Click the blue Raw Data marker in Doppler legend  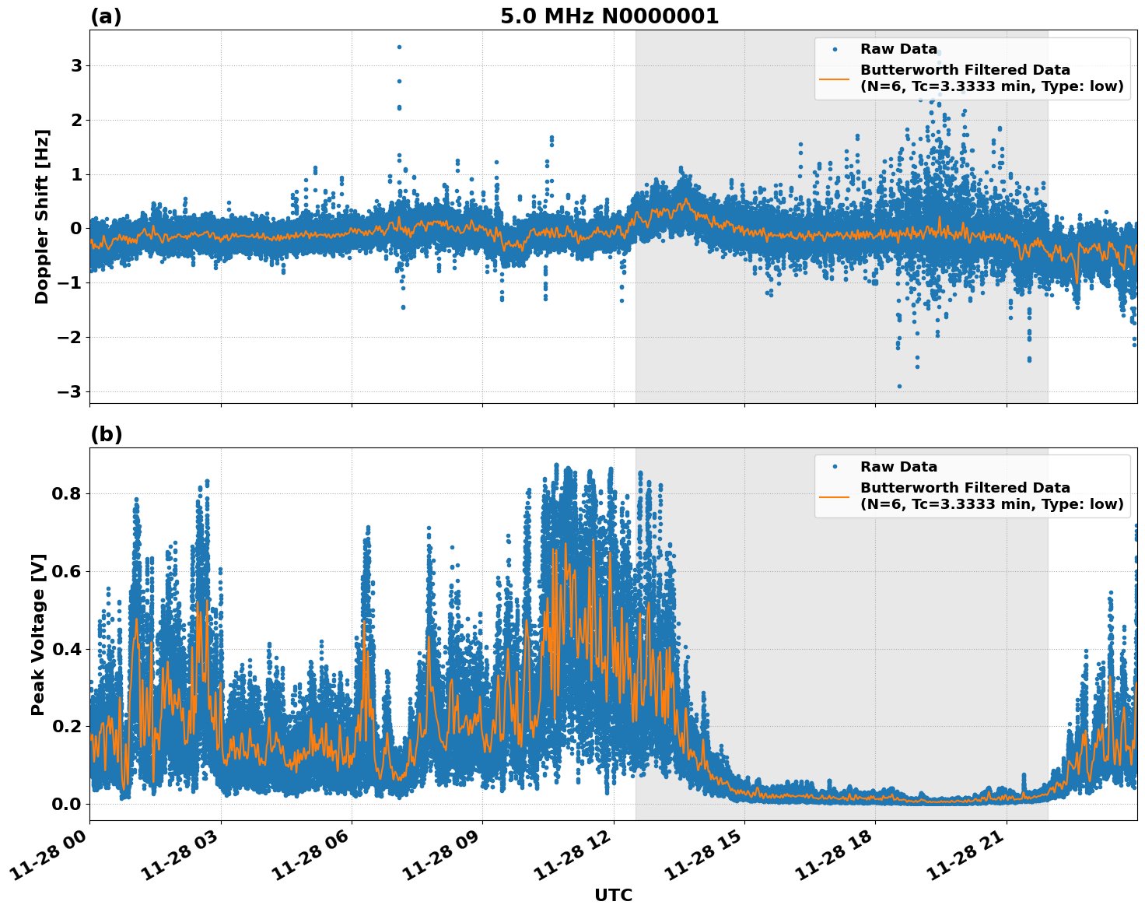click(x=834, y=49)
